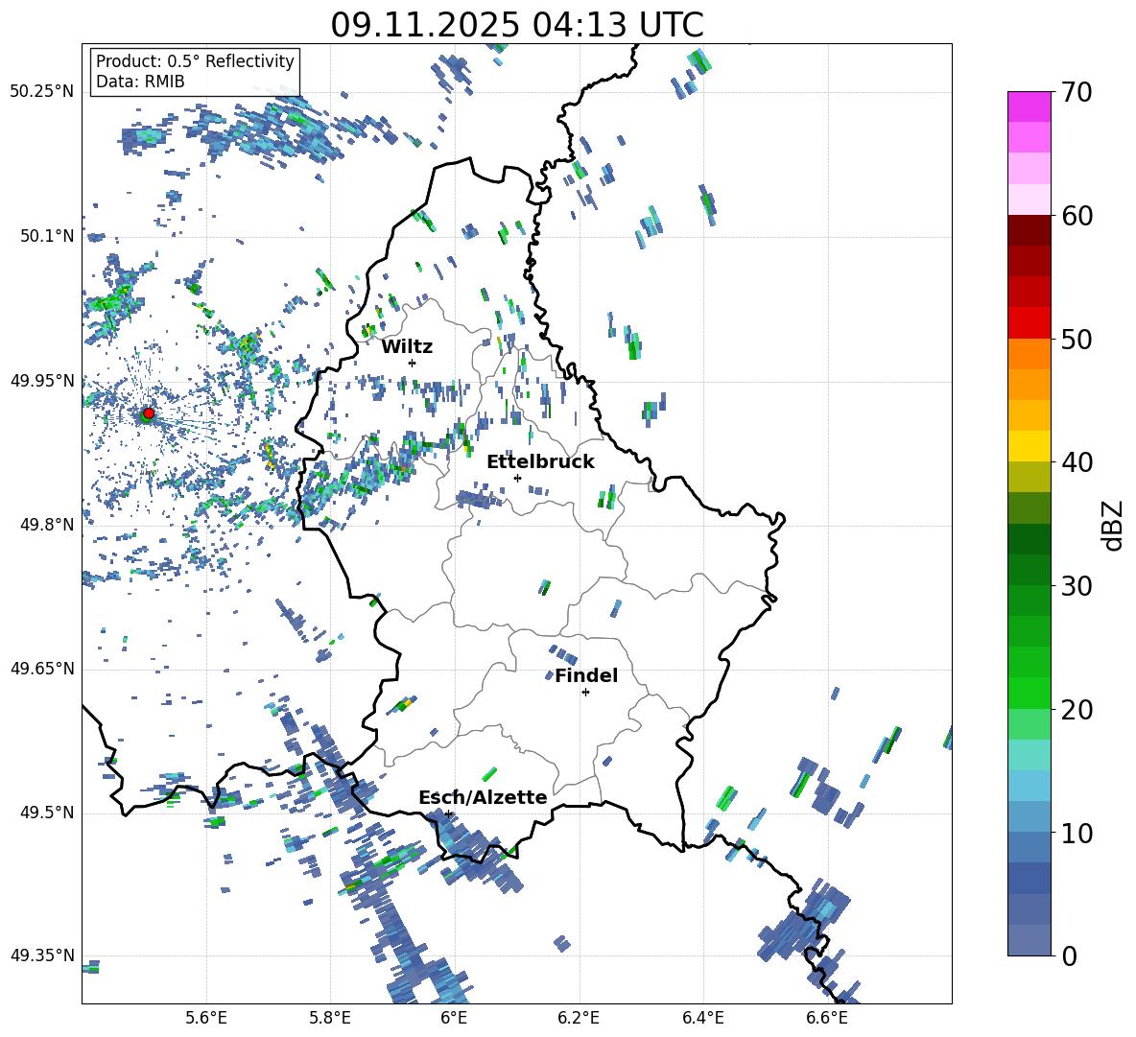
Task: Click the 50 value on the colorbar
Action: pos(1077,340)
